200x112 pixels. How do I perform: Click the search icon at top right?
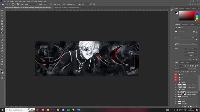coord(190,4)
